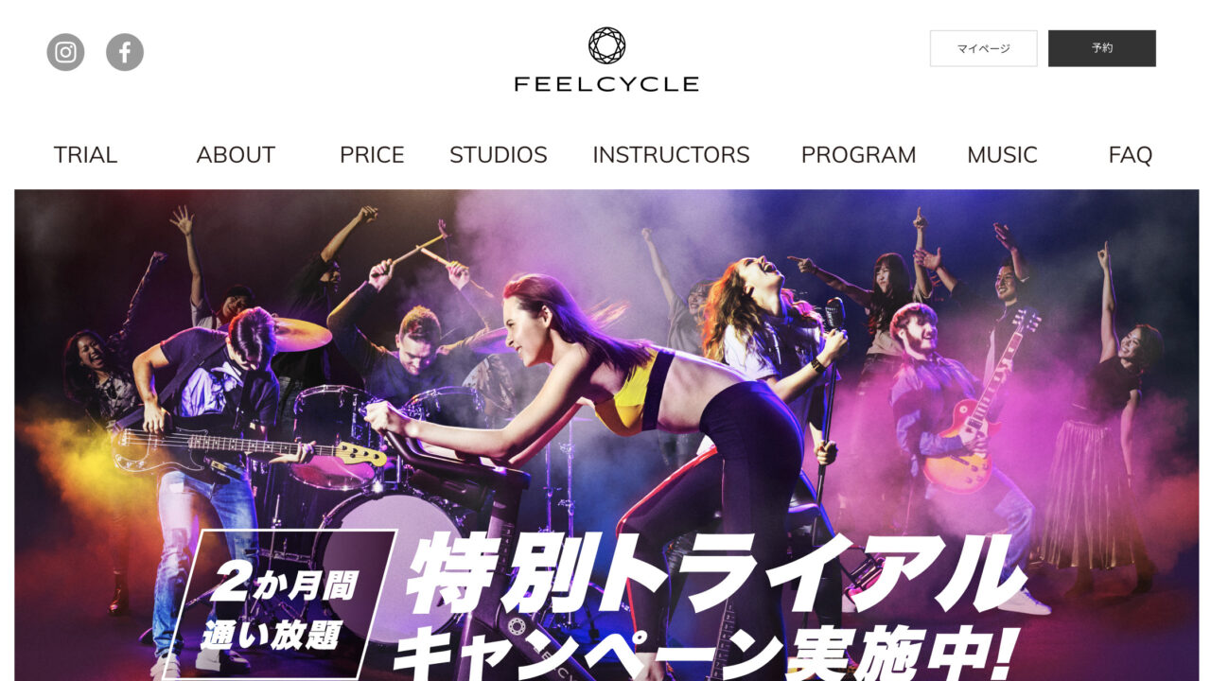Go to the FAQ menu item
The width and height of the screenshot is (1211, 681).
(1130, 155)
